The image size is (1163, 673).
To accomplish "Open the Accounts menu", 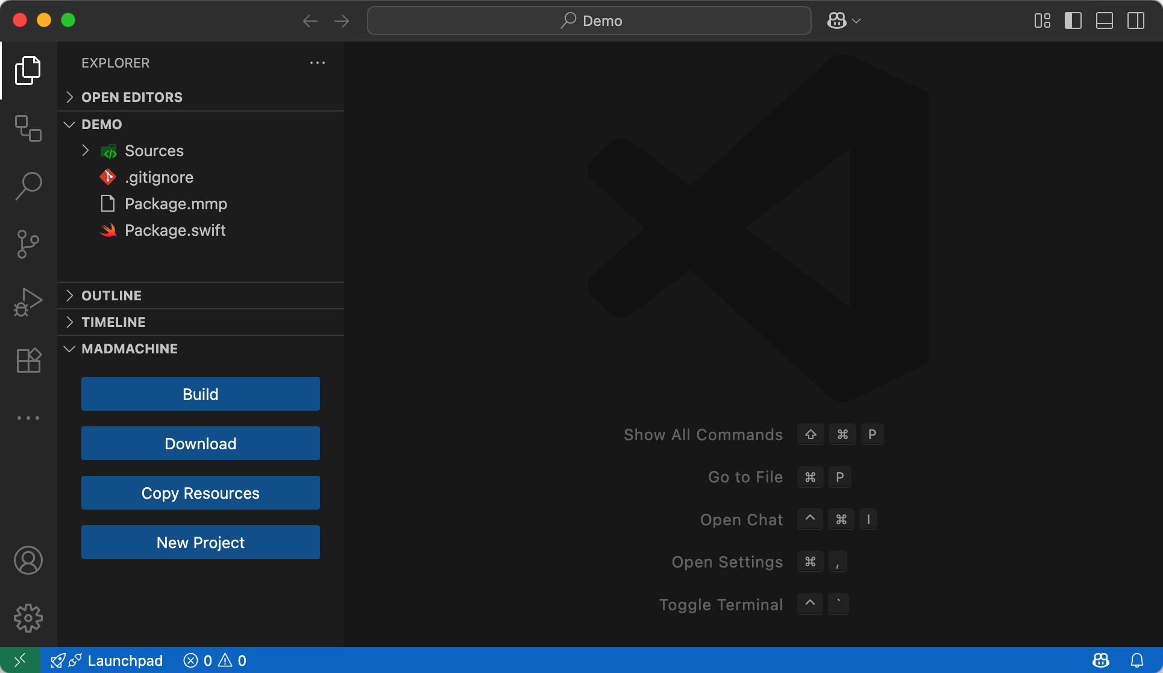I will point(28,560).
